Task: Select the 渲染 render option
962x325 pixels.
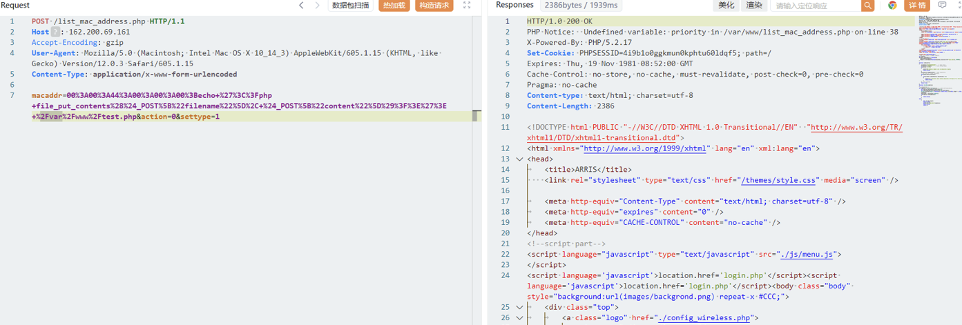Action: pyautogui.click(x=754, y=6)
